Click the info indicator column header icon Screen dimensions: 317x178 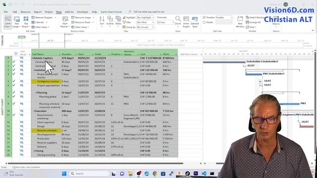(x=16, y=53)
